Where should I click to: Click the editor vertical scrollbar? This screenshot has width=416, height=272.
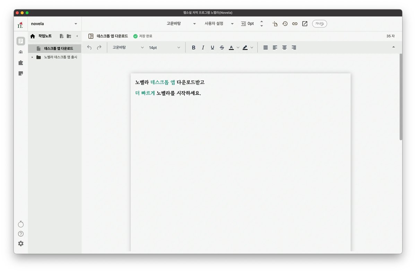(x=401, y=97)
